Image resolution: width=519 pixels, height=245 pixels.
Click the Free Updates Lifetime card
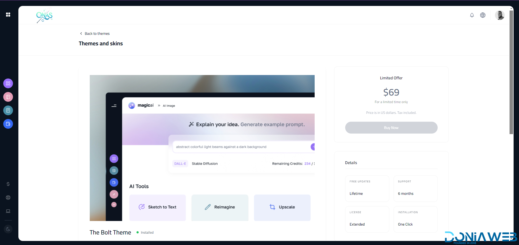(367, 188)
